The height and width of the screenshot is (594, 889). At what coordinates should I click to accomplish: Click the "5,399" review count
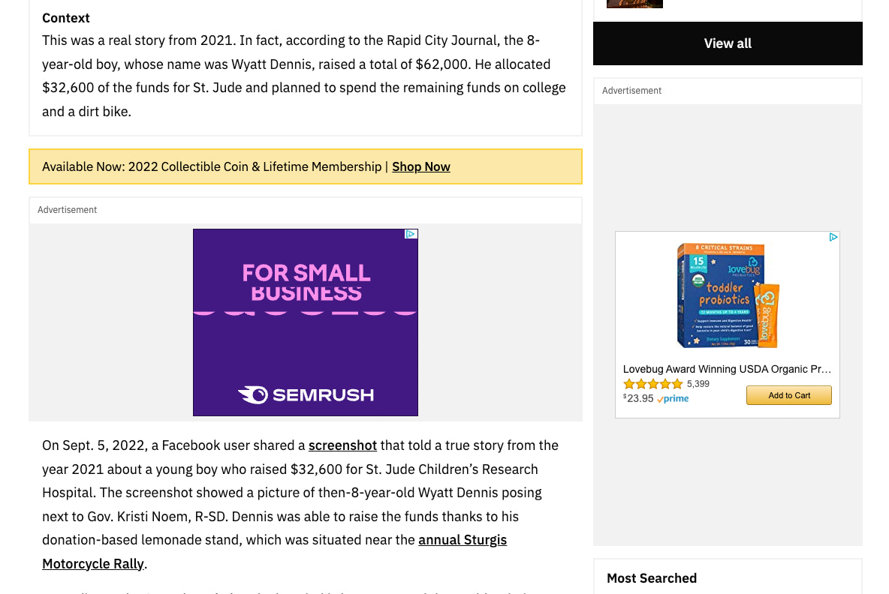[698, 383]
